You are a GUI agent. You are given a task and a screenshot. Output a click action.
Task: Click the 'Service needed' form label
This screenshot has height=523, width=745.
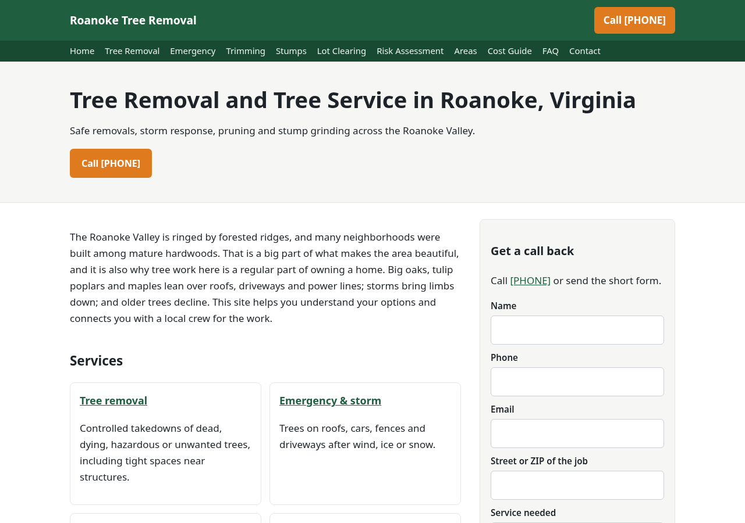point(523,513)
